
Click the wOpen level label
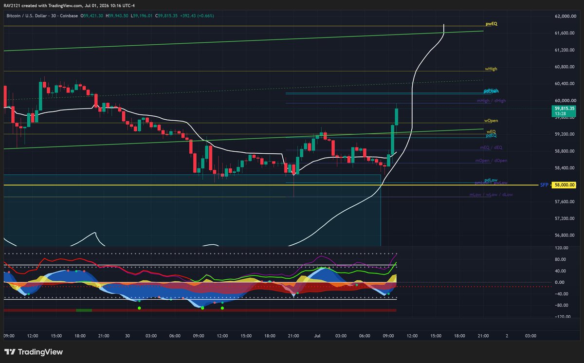click(491, 120)
